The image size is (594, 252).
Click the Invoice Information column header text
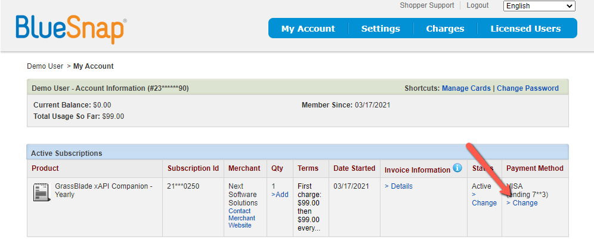417,170
